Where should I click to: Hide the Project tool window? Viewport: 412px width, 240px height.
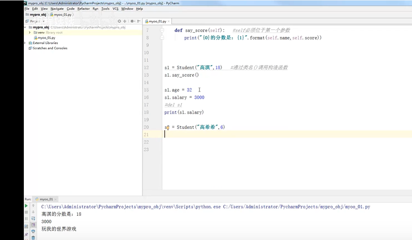139,21
